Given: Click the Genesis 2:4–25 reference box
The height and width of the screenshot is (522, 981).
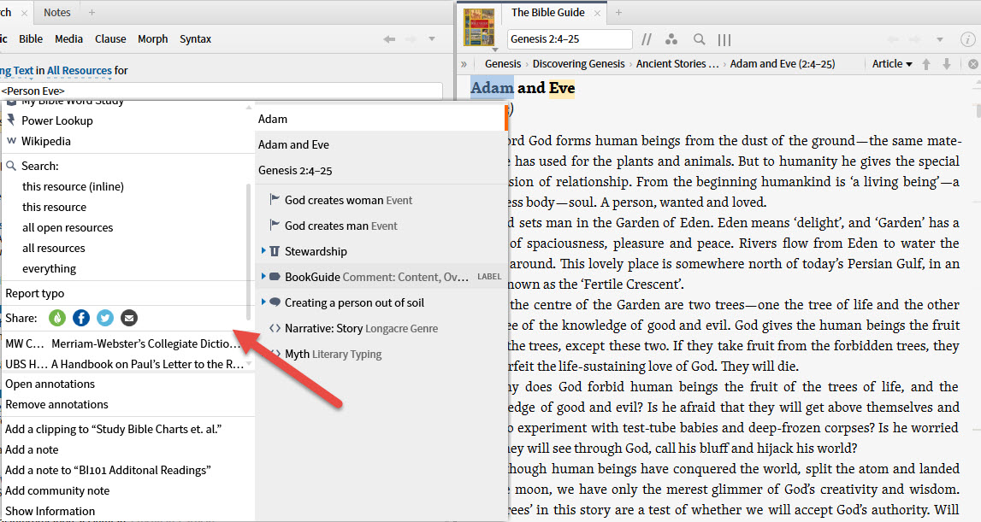Looking at the screenshot, I should coord(570,38).
